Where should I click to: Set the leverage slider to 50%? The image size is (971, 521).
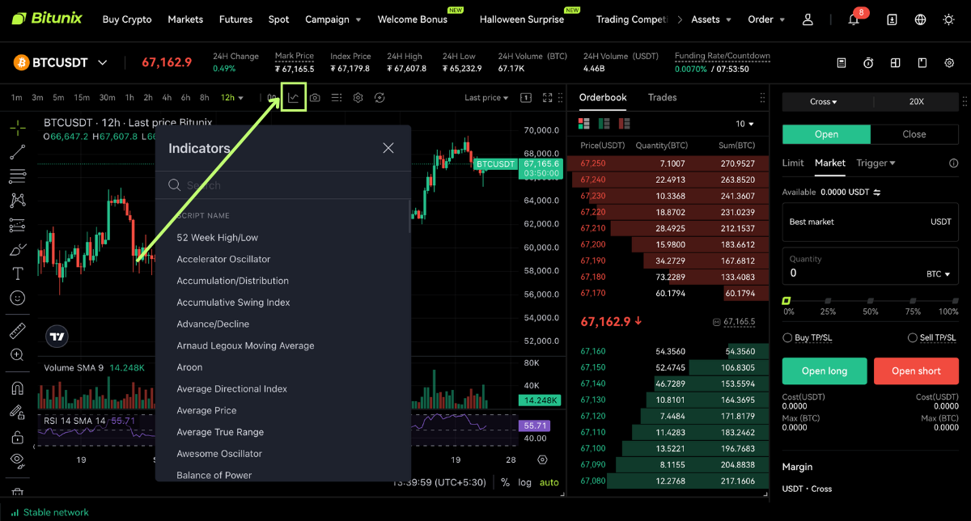pyautogui.click(x=870, y=303)
